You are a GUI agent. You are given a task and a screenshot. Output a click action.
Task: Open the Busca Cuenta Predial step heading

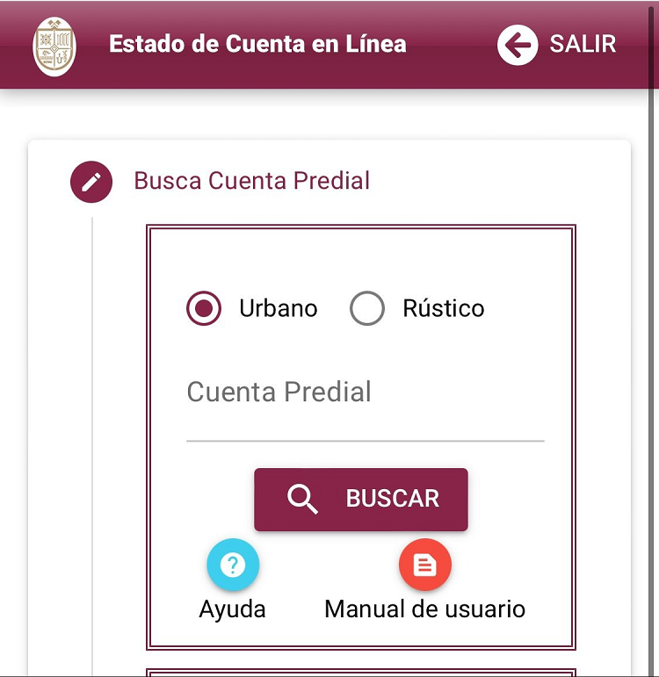point(251,181)
